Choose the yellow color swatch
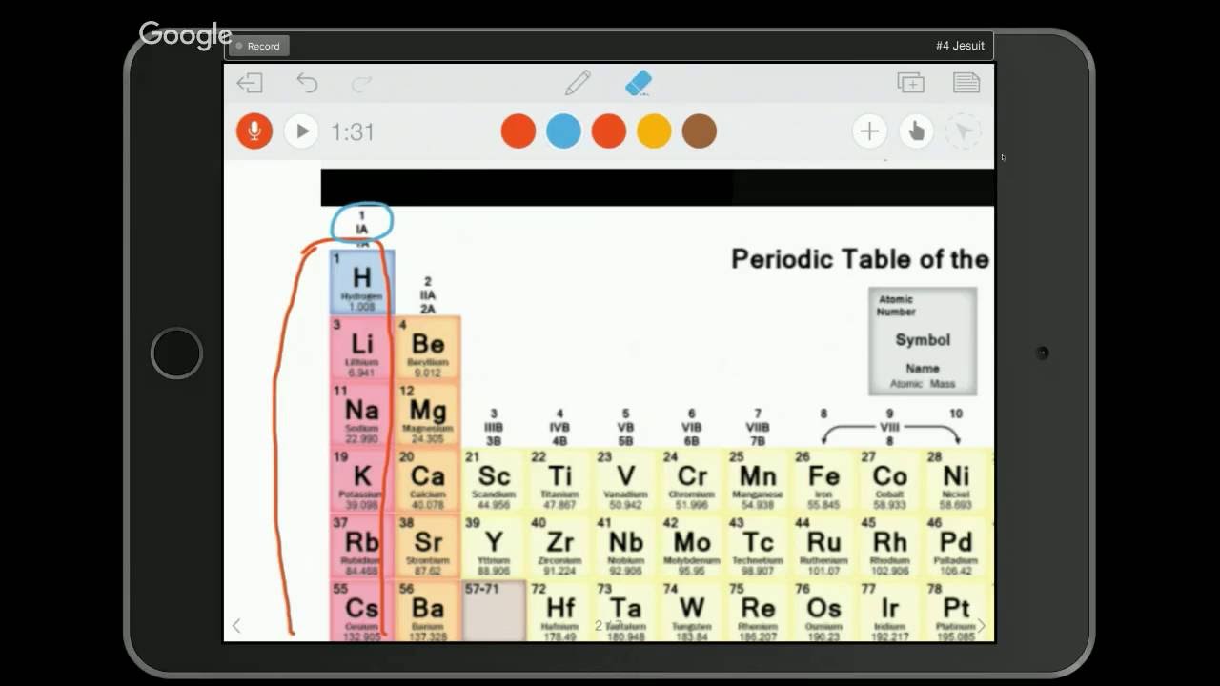The height and width of the screenshot is (686, 1220). pyautogui.click(x=654, y=131)
